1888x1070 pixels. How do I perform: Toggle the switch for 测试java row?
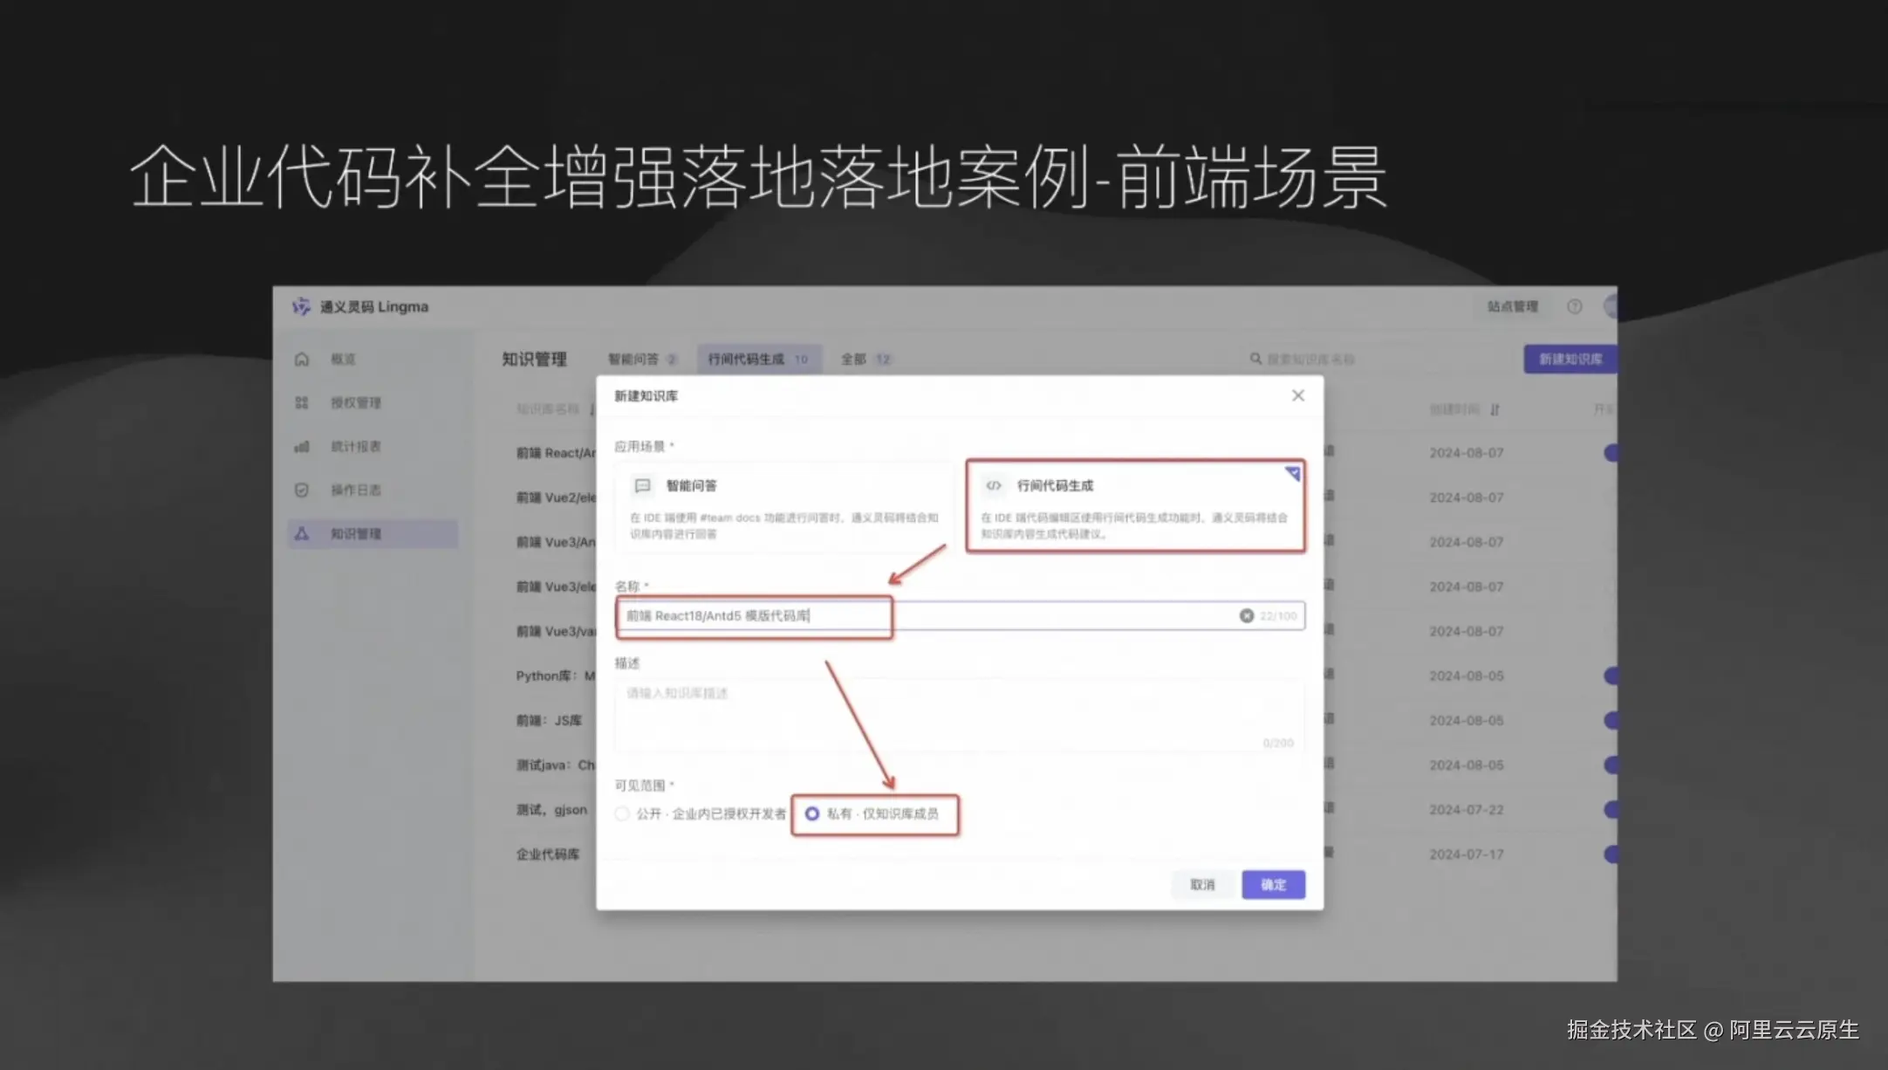[1611, 765]
